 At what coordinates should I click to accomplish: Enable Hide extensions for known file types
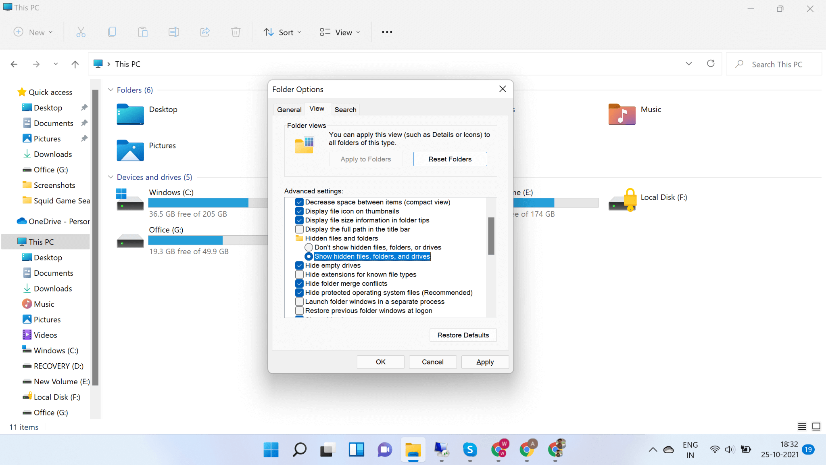pyautogui.click(x=299, y=274)
